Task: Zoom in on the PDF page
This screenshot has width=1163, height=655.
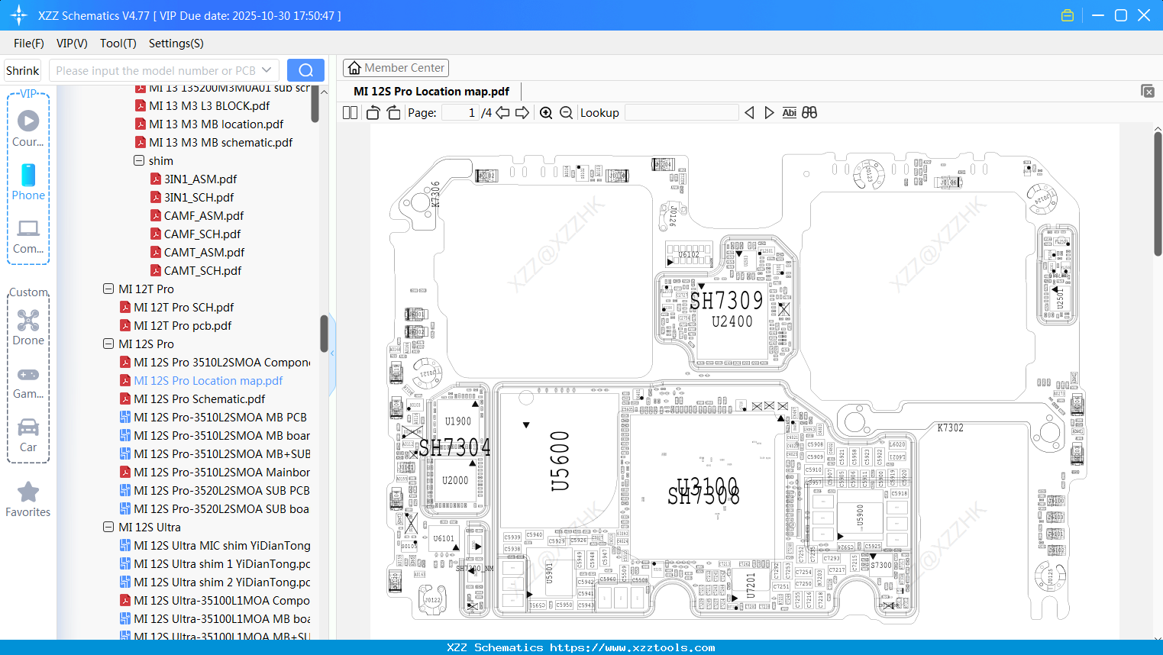Action: (x=546, y=112)
